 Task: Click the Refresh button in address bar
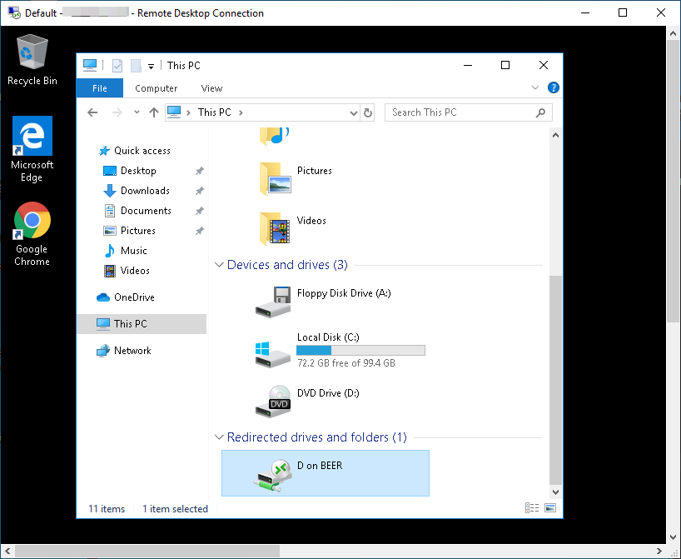pyautogui.click(x=369, y=112)
